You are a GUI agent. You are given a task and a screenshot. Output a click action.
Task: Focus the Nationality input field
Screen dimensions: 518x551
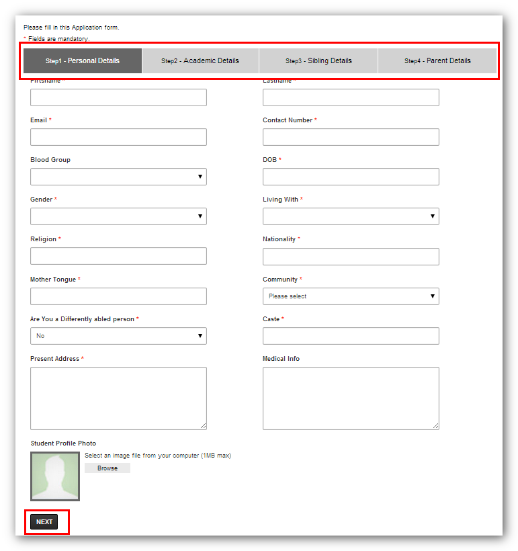pos(350,256)
